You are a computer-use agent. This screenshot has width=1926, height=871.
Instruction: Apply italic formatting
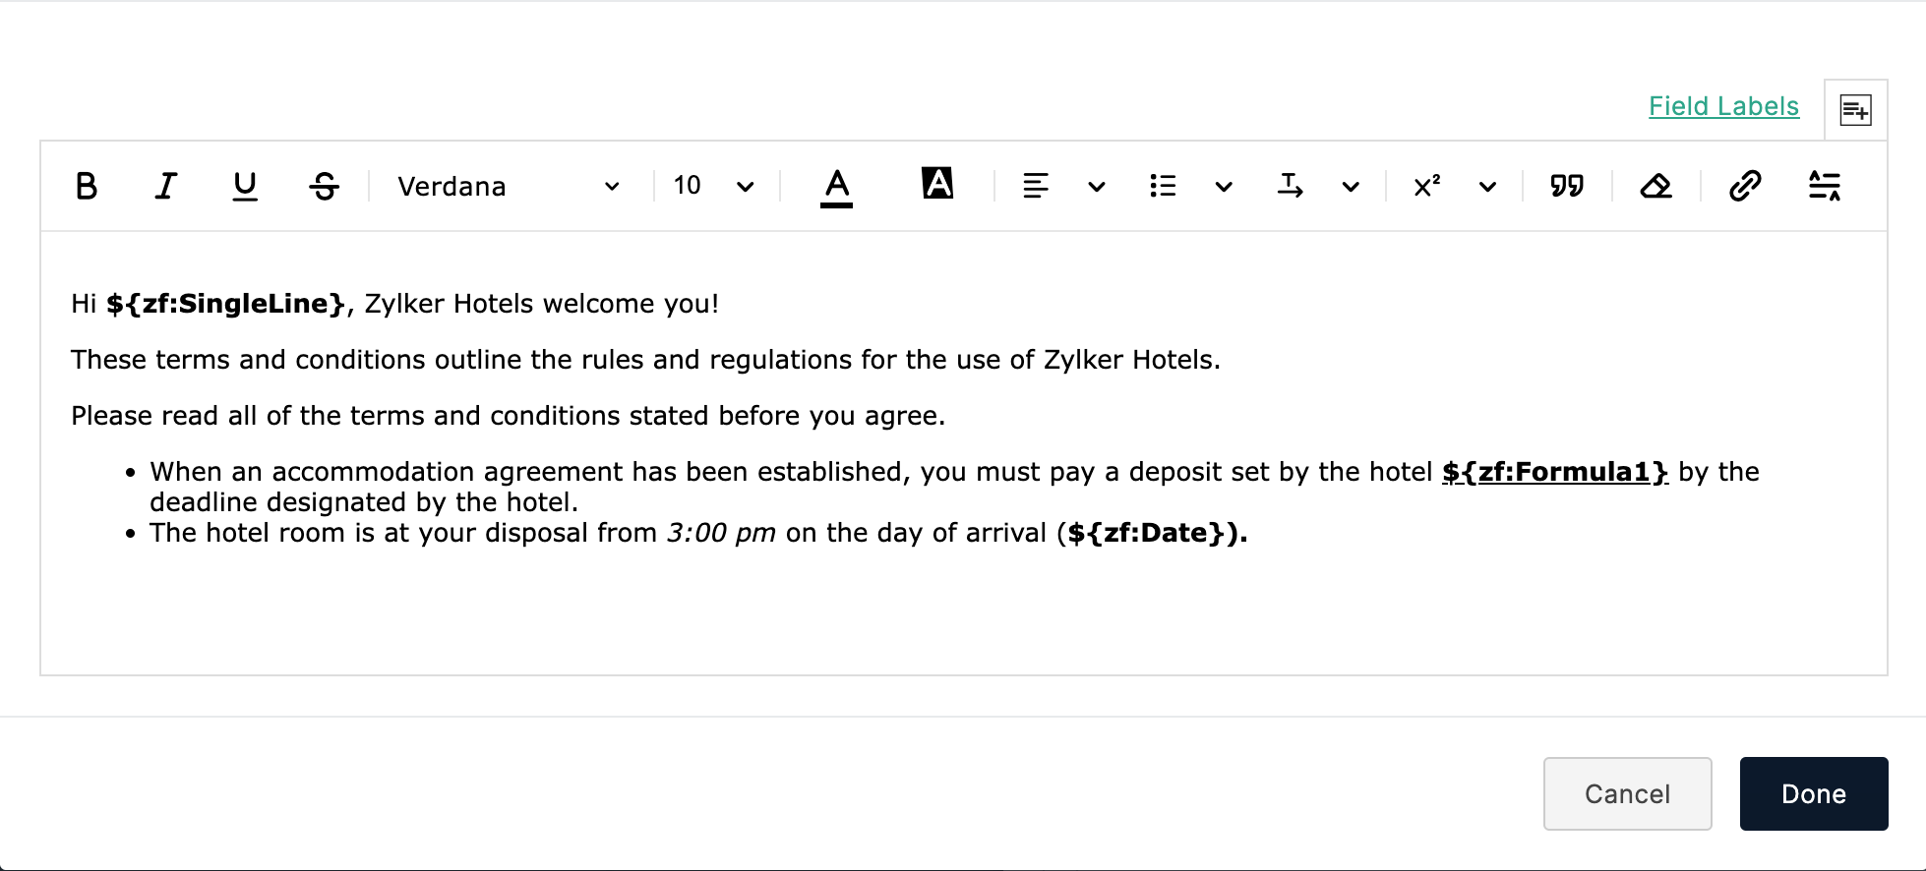[x=164, y=186]
